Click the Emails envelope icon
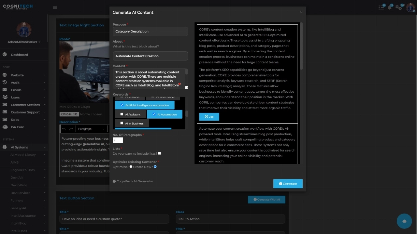Viewport: 417px width, 234px height. click(5, 90)
